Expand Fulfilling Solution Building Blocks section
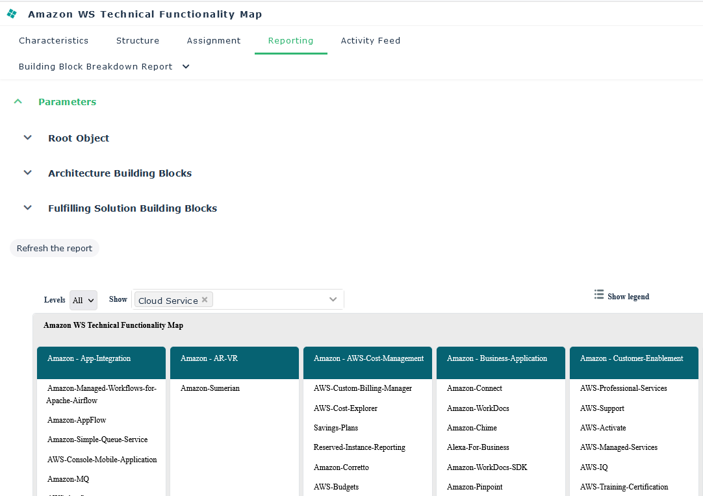 (x=27, y=208)
